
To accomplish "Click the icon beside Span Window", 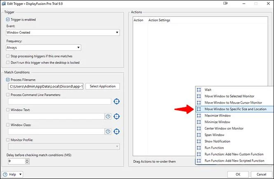I will click(199, 135).
